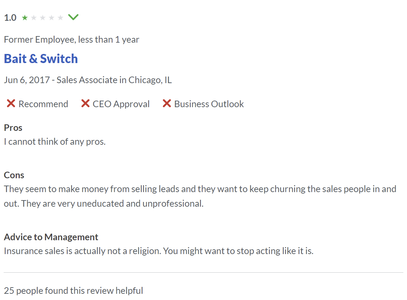Select the Business Outlook label text
The width and height of the screenshot is (407, 300).
pyautogui.click(x=209, y=104)
